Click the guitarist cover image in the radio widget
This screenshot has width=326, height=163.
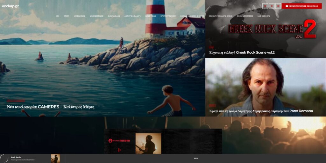[148, 143]
